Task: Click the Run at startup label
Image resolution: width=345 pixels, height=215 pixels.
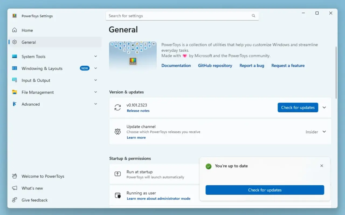Action: tap(139, 172)
